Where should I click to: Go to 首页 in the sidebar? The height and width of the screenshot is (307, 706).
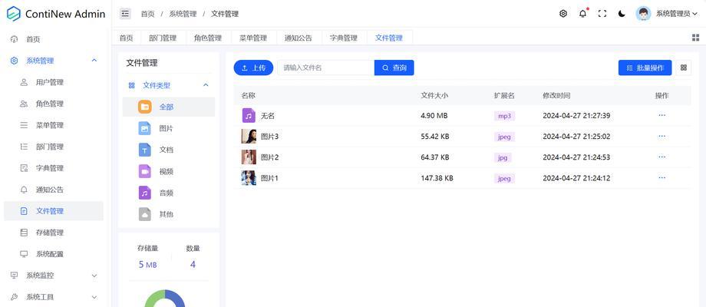[x=54, y=39]
